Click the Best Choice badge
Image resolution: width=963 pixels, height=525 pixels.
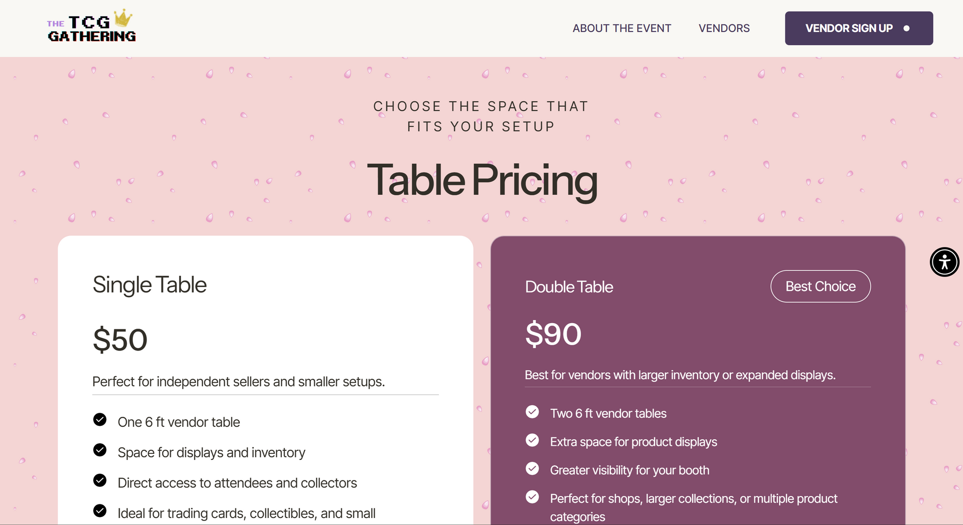click(821, 286)
